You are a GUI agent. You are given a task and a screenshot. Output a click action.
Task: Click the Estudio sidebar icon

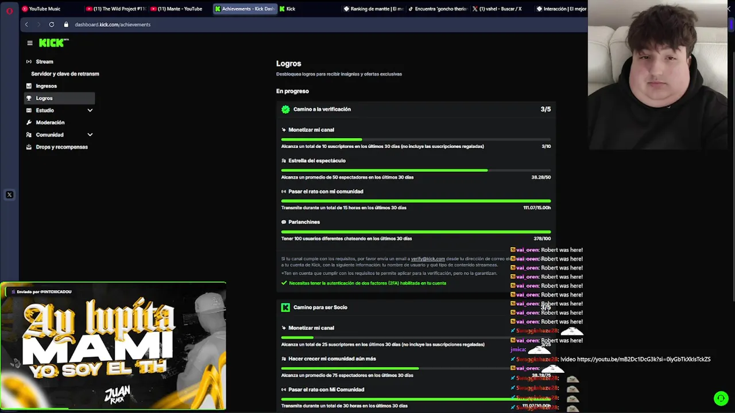point(29,110)
